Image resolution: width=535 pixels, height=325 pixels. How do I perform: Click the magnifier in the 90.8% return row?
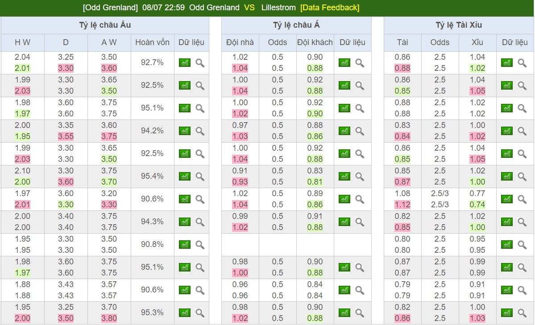(200, 244)
